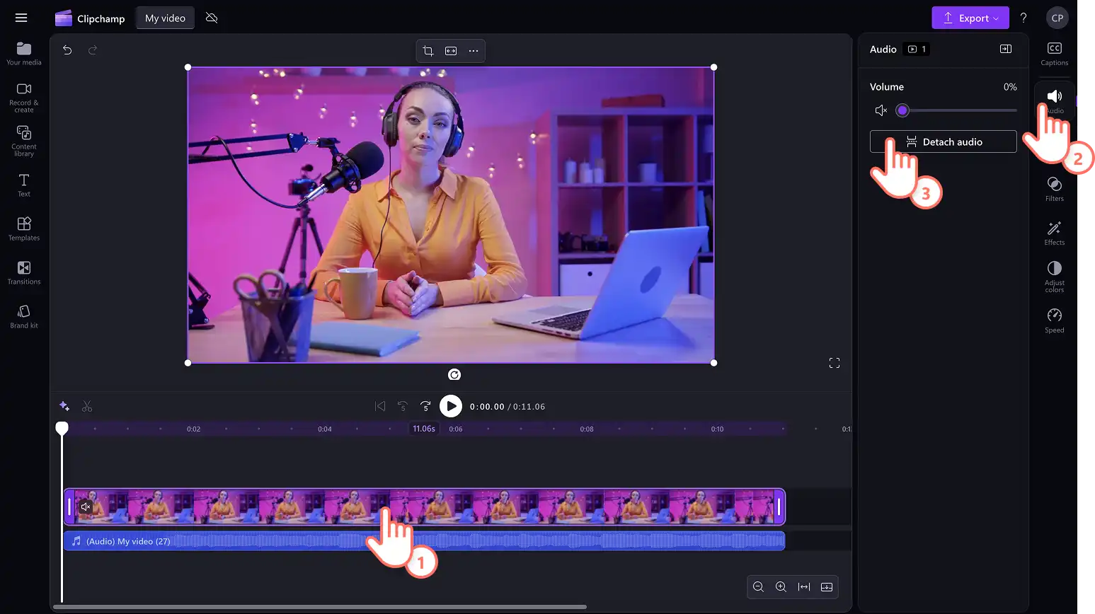Viewport: 1095px width, 614px height.
Task: Open the Brand kit panel
Action: point(24,316)
